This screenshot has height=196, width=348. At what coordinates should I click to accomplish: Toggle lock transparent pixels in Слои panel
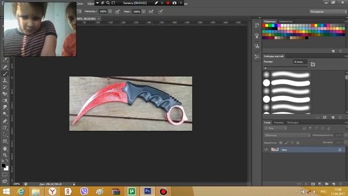click(x=281, y=143)
